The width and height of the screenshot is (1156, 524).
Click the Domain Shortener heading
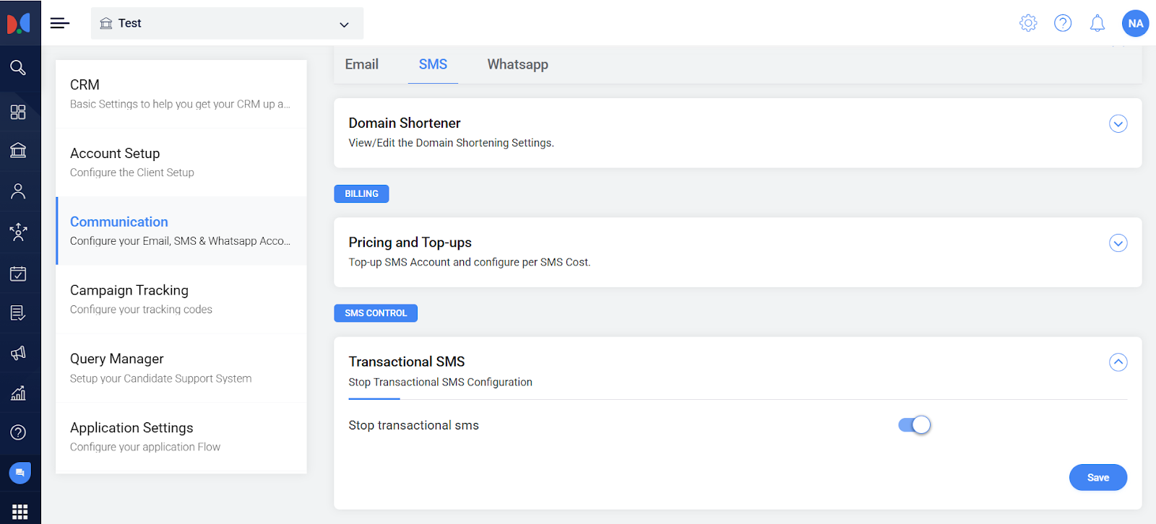(x=405, y=123)
